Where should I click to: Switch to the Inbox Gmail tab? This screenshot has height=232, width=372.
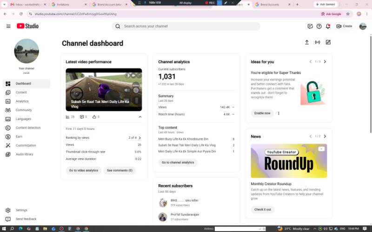pos(27,5)
